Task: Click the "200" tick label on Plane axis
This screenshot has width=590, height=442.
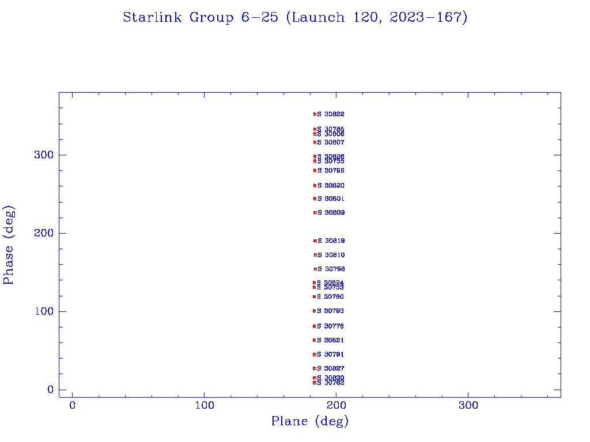Action: (x=336, y=405)
